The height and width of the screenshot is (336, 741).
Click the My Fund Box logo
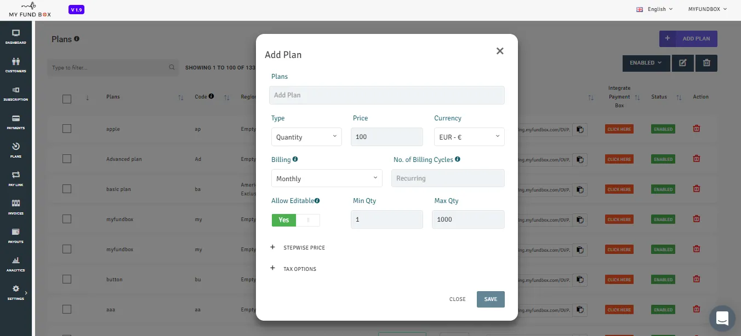pyautogui.click(x=30, y=9)
